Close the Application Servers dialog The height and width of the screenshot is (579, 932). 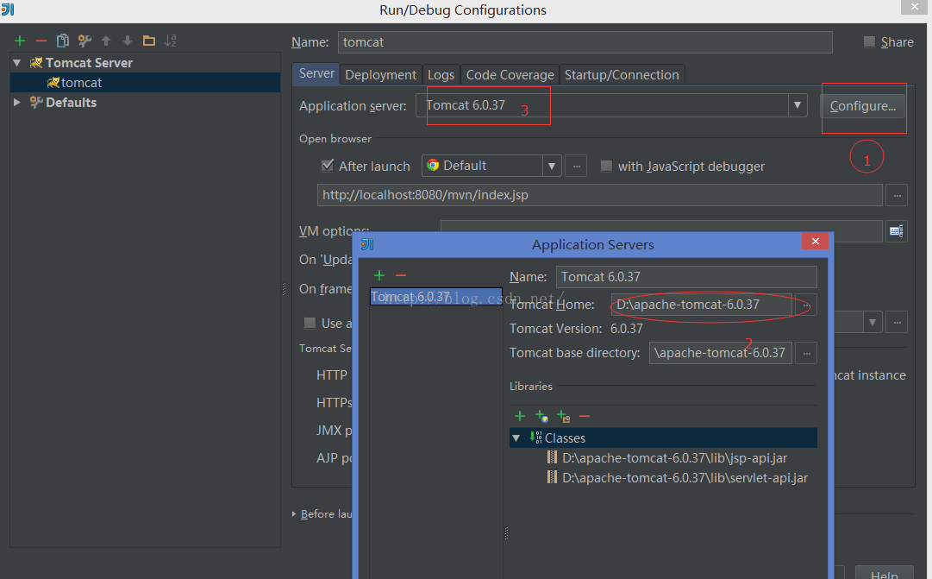point(815,241)
